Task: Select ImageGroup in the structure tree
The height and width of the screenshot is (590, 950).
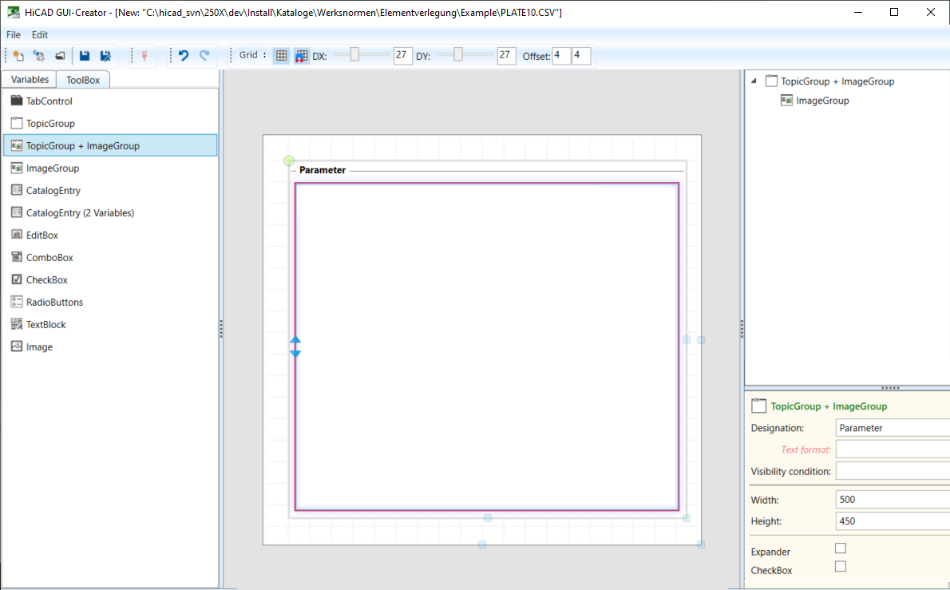Action: tap(821, 101)
